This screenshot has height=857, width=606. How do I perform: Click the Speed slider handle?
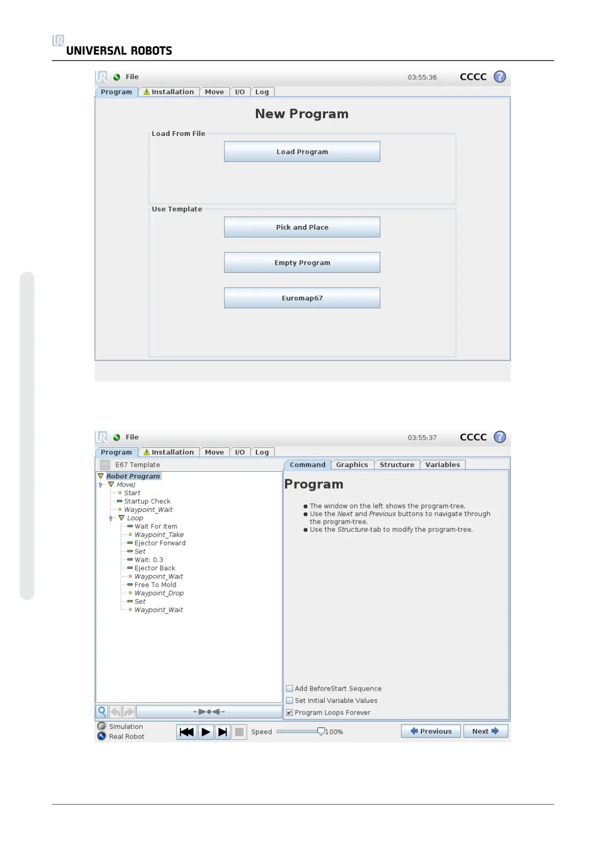(321, 731)
